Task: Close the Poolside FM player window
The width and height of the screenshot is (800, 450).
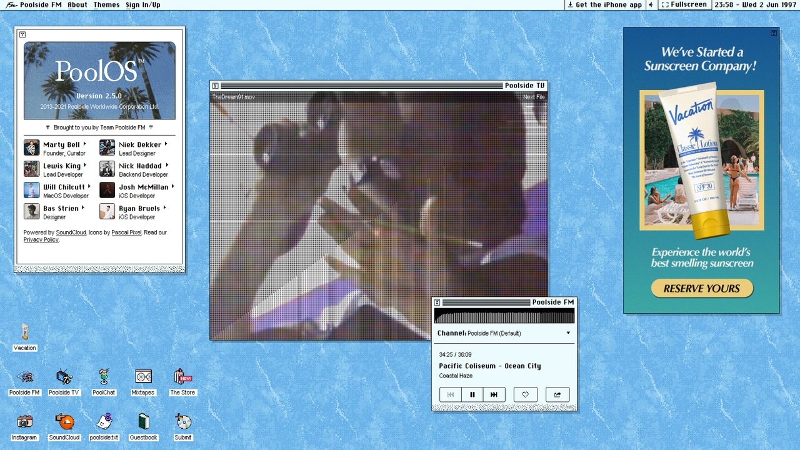Action: pos(437,302)
